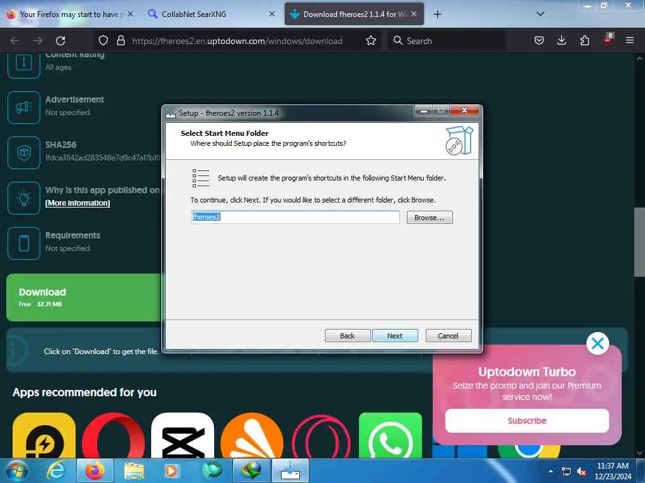
Task: Click the site security padlock icon
Action: pos(120,40)
